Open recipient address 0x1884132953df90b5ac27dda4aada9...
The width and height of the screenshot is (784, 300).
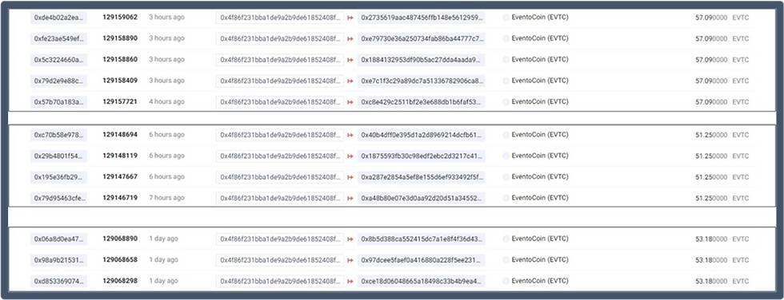pos(422,60)
